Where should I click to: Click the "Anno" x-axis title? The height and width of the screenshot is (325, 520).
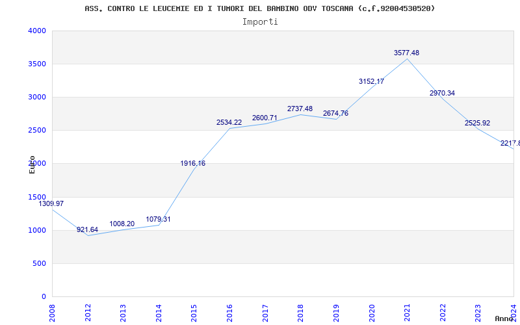[x=504, y=318]
